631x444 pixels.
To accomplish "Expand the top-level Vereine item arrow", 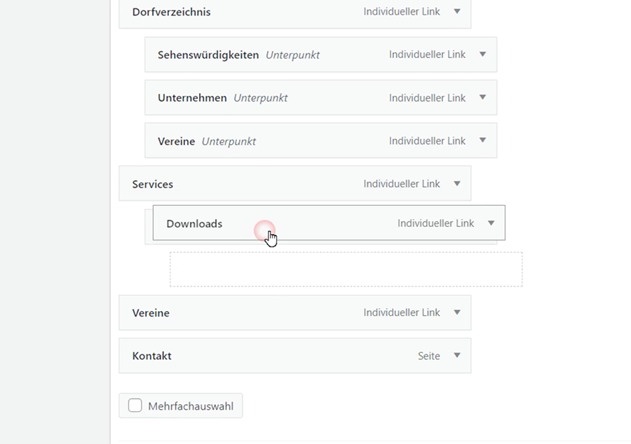I will [x=457, y=312].
